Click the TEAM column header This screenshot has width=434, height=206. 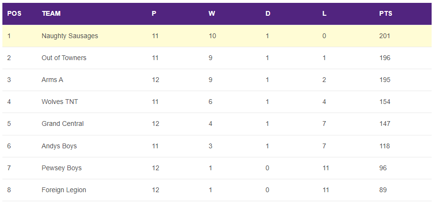[x=51, y=13]
